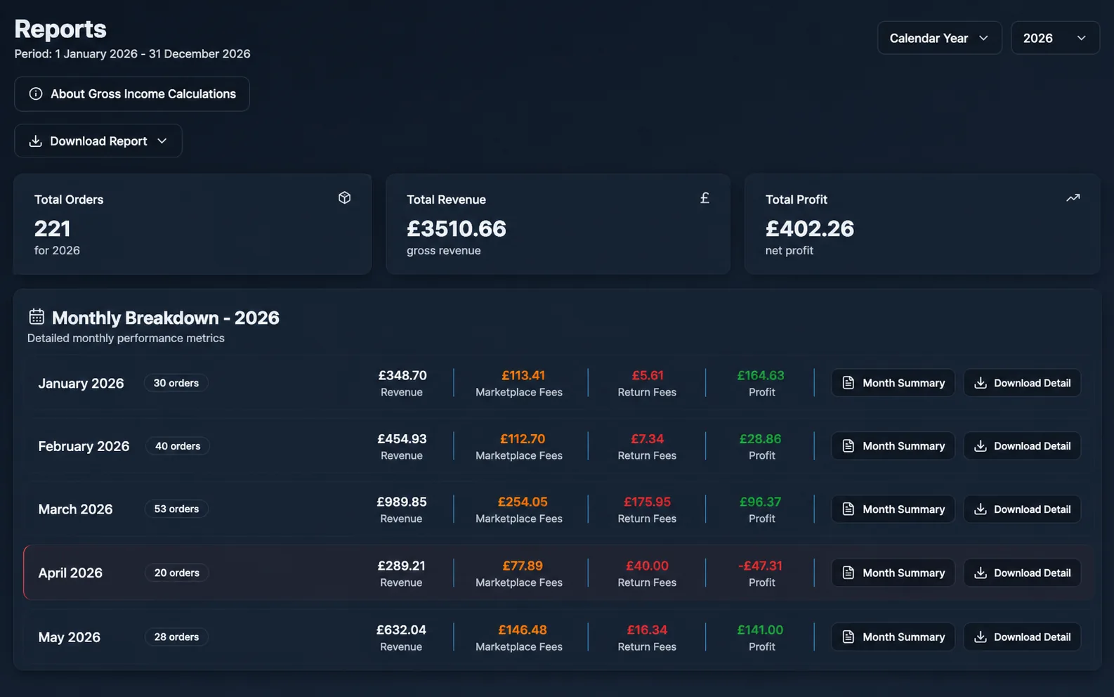Click the £989.85 March revenue value

coord(402,502)
